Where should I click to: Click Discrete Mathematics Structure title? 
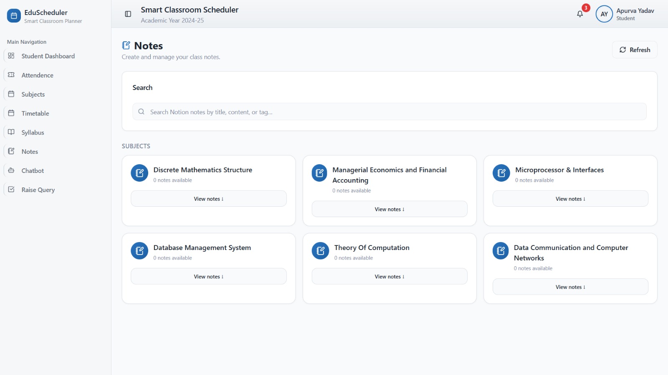203,170
